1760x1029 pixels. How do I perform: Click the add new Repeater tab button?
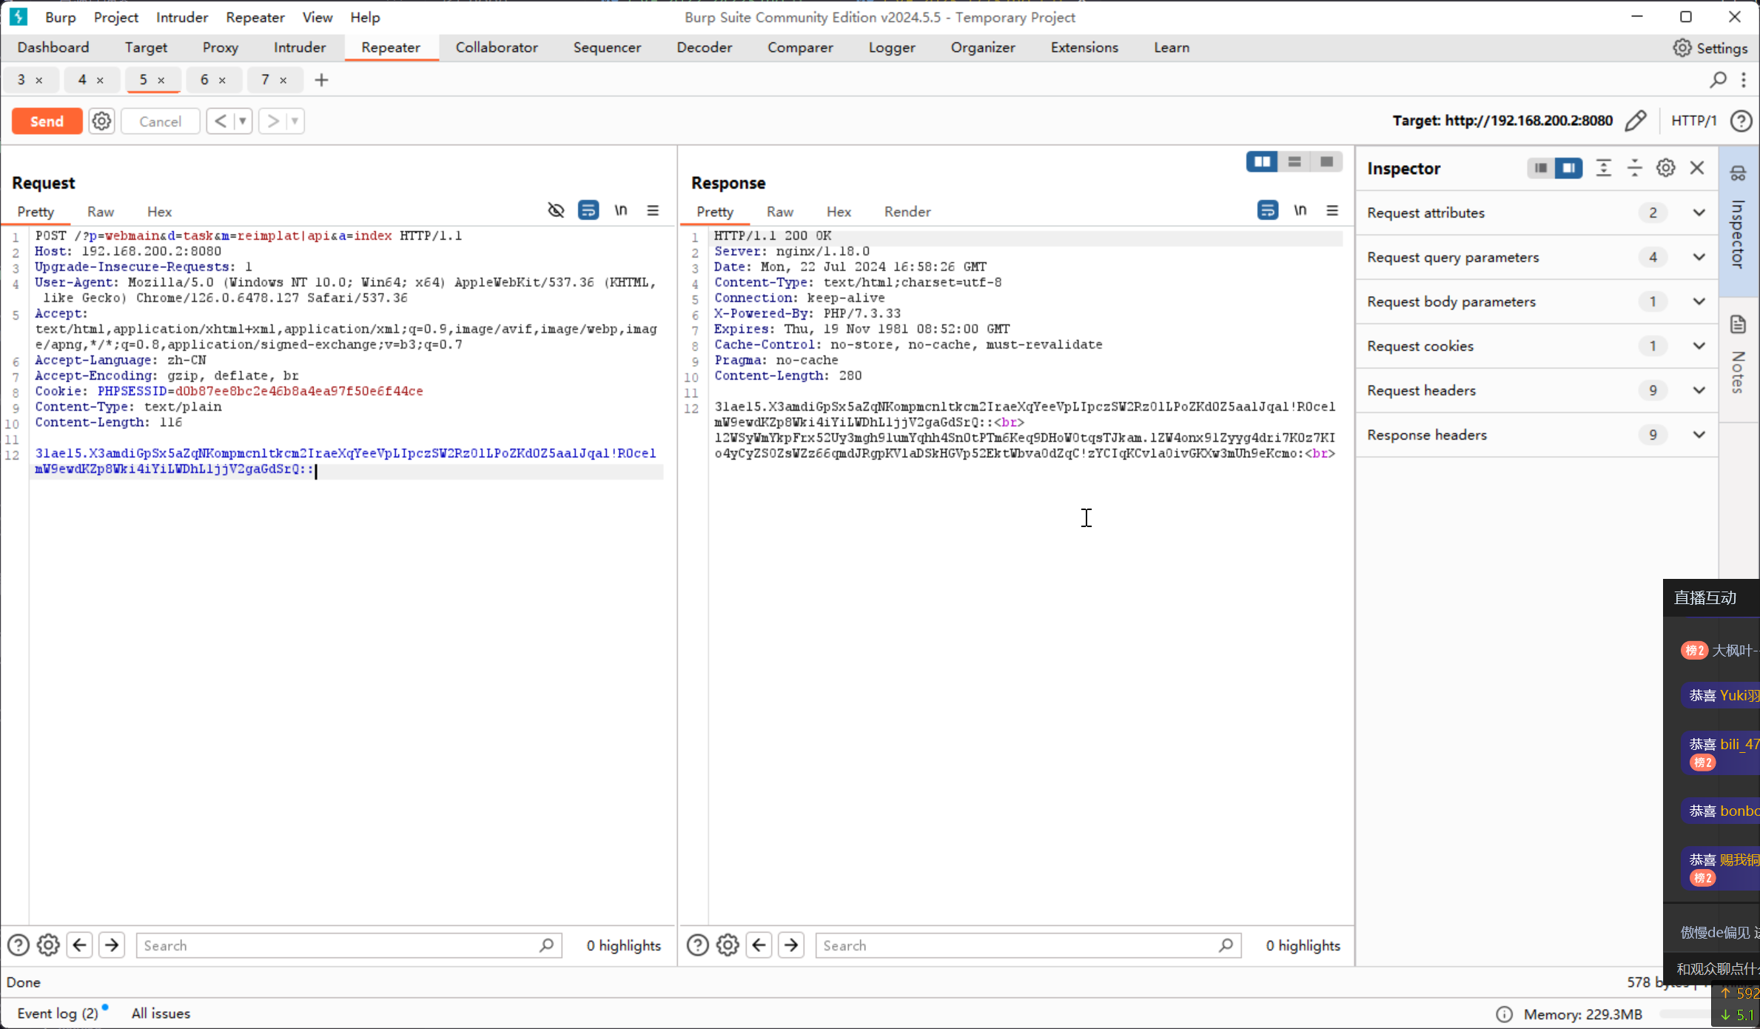click(321, 80)
